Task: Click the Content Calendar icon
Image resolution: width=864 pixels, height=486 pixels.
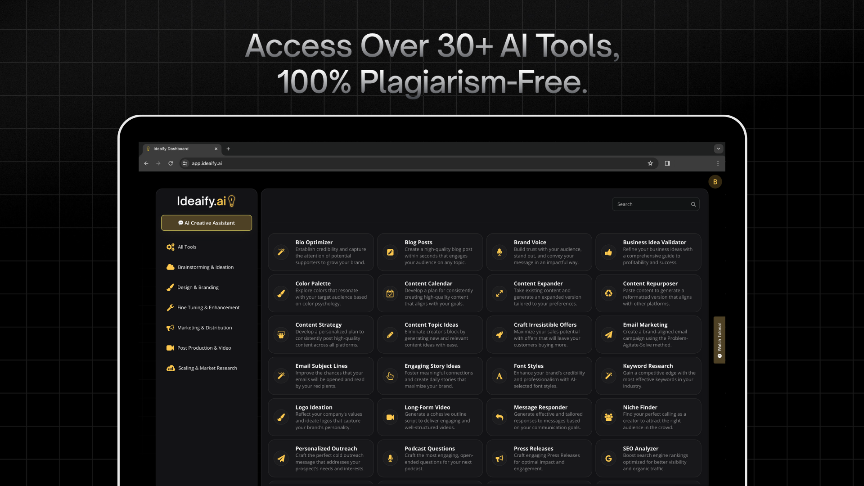Action: tap(390, 293)
